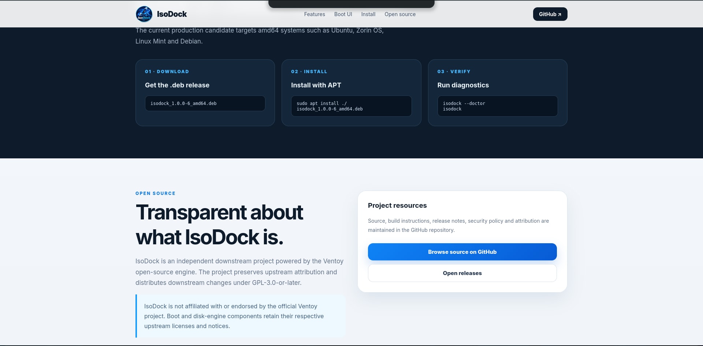Open the GitHub header button
The image size is (703, 346).
pyautogui.click(x=550, y=14)
